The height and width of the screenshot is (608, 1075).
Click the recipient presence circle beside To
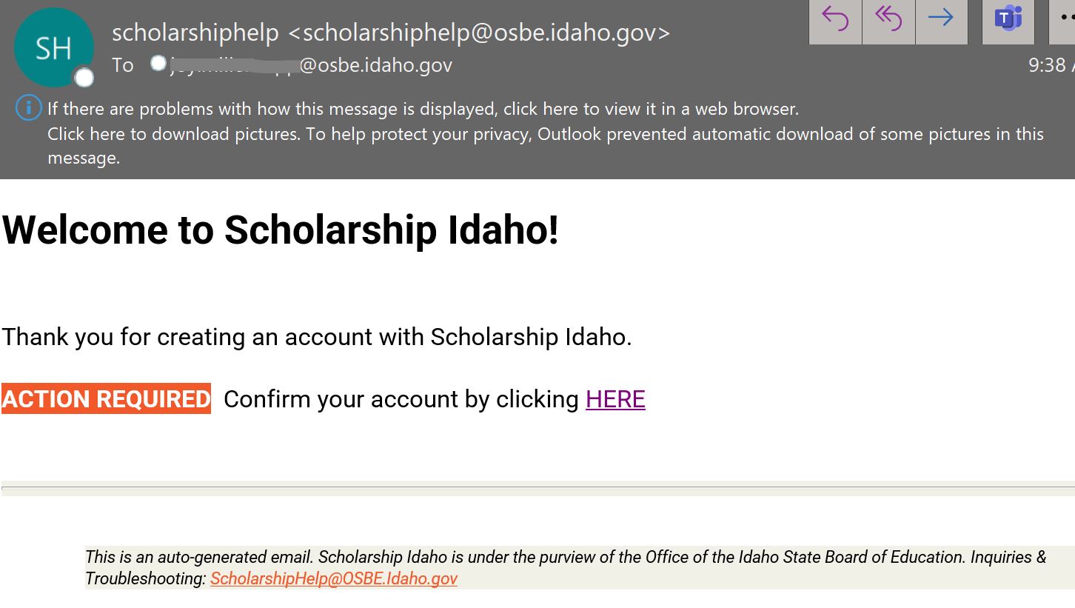pyautogui.click(x=158, y=64)
